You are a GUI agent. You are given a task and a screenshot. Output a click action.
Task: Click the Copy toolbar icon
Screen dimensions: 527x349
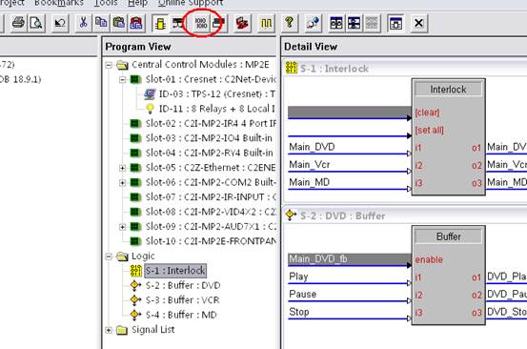pos(101,23)
